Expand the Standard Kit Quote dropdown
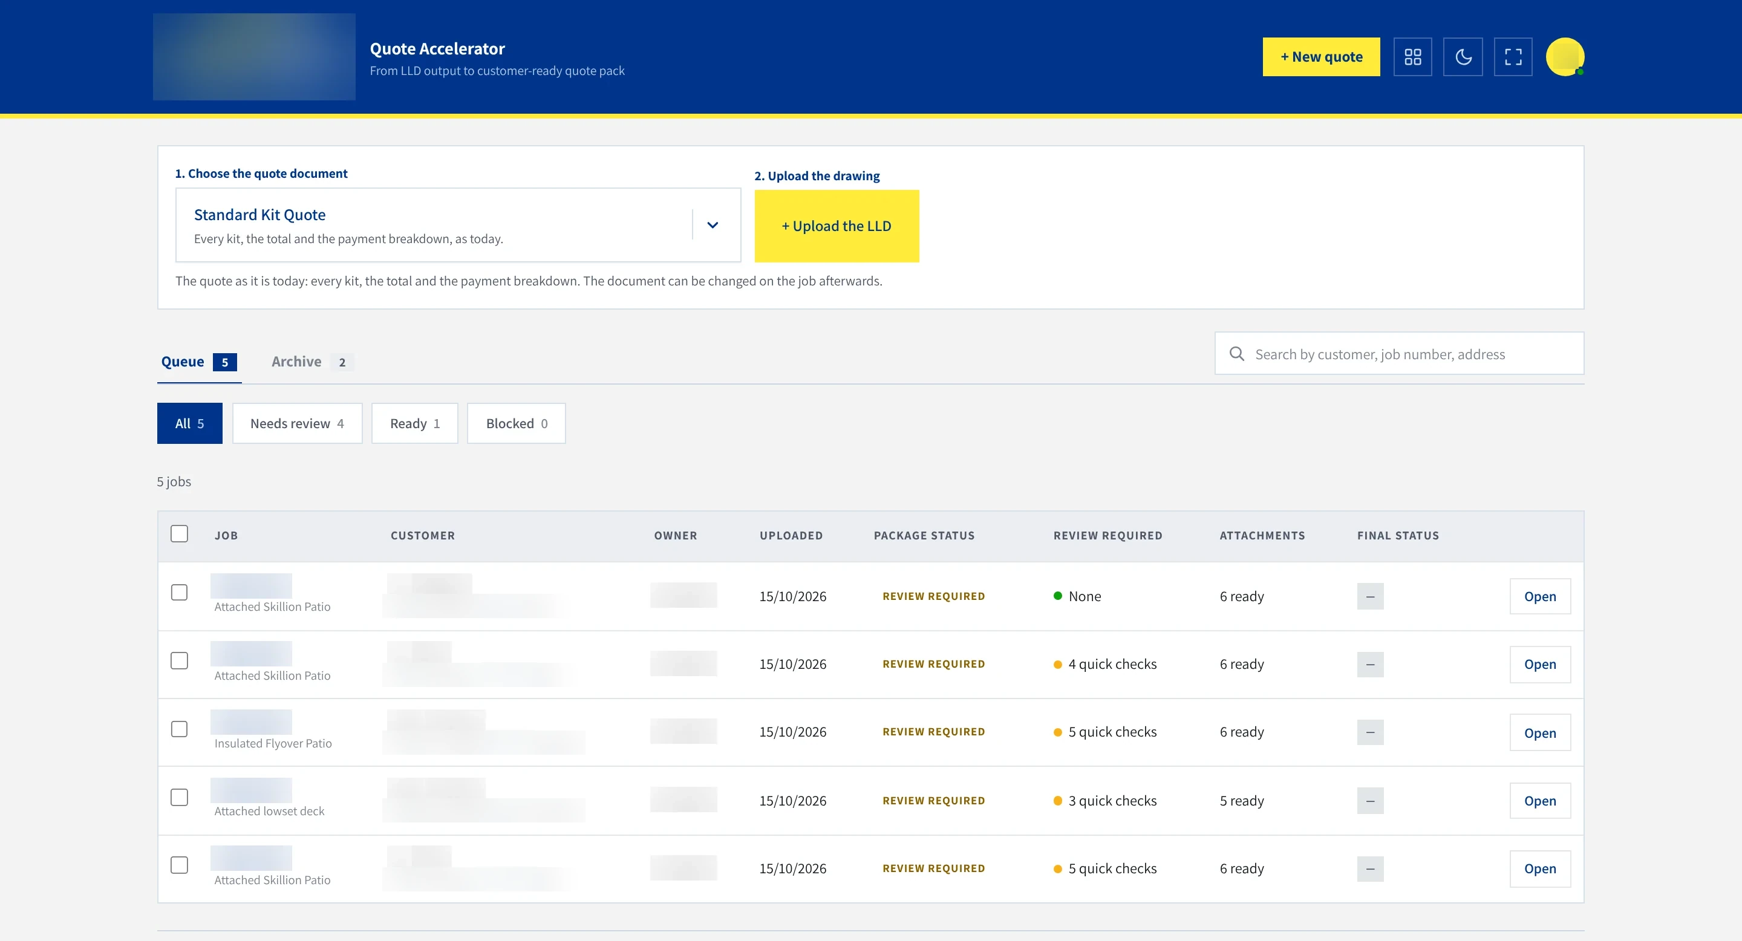 point(458,225)
